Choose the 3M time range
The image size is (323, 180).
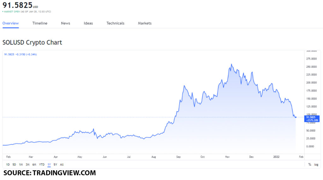pos(28,165)
